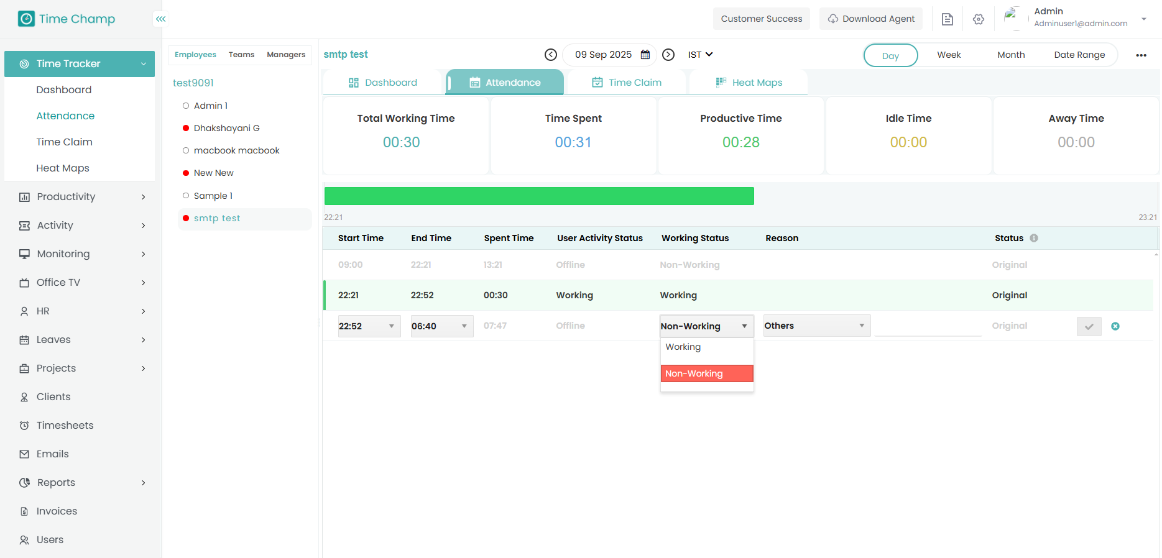Open the IST timezone dropdown
The height and width of the screenshot is (558, 1162).
[x=700, y=55]
